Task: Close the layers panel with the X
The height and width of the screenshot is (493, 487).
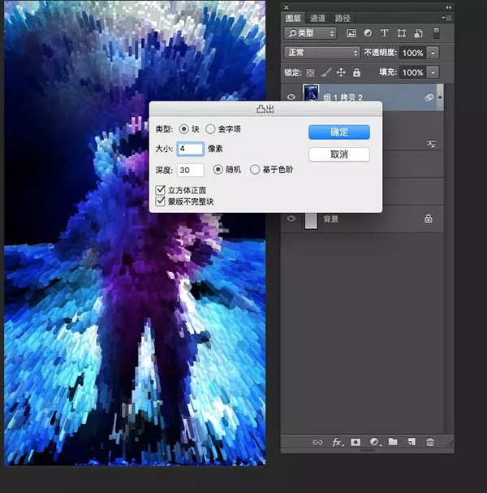Action: click(x=287, y=7)
